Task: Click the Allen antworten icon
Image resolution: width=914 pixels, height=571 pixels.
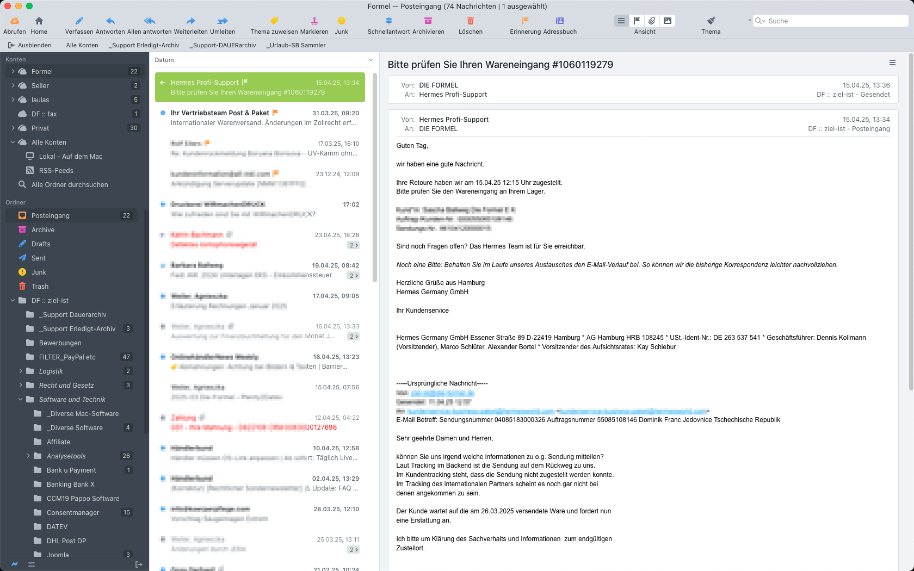Action: click(150, 21)
